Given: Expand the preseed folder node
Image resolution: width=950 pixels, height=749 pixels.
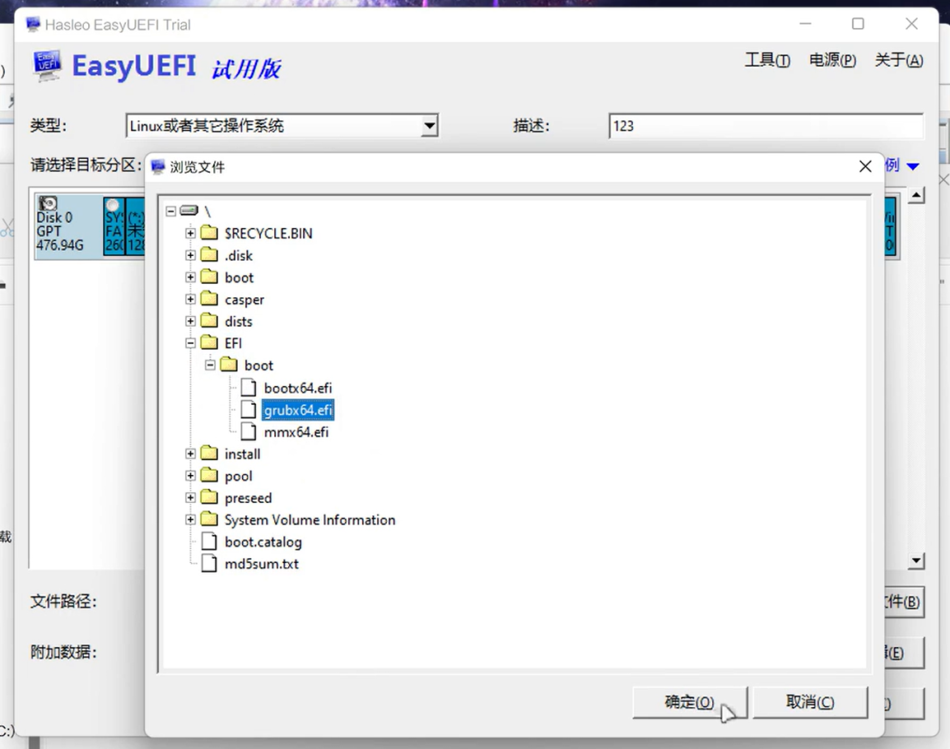Looking at the screenshot, I should [190, 497].
